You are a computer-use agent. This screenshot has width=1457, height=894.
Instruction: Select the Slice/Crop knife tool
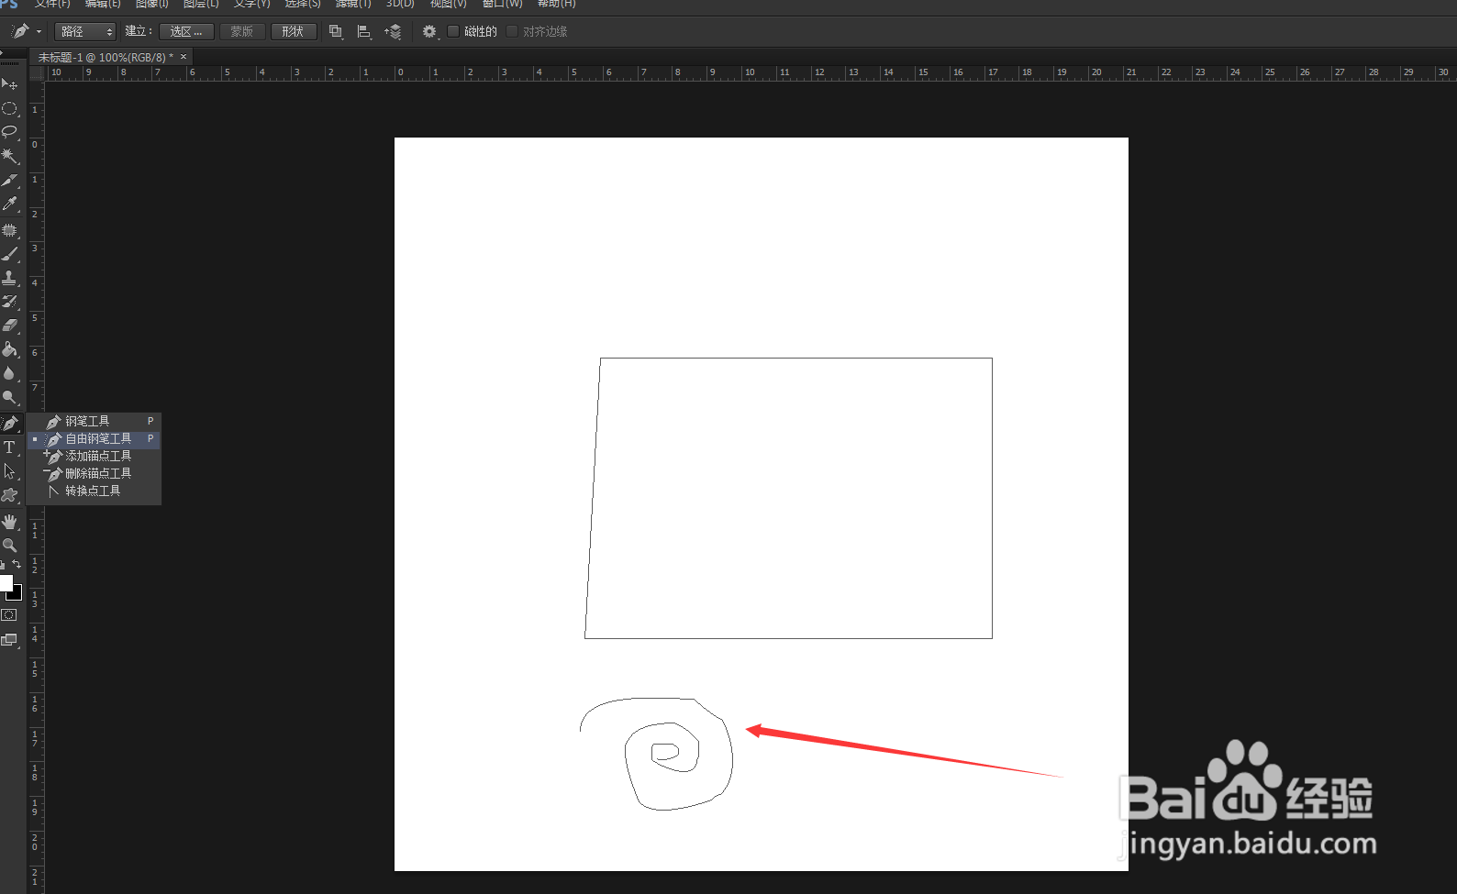pyautogui.click(x=9, y=181)
